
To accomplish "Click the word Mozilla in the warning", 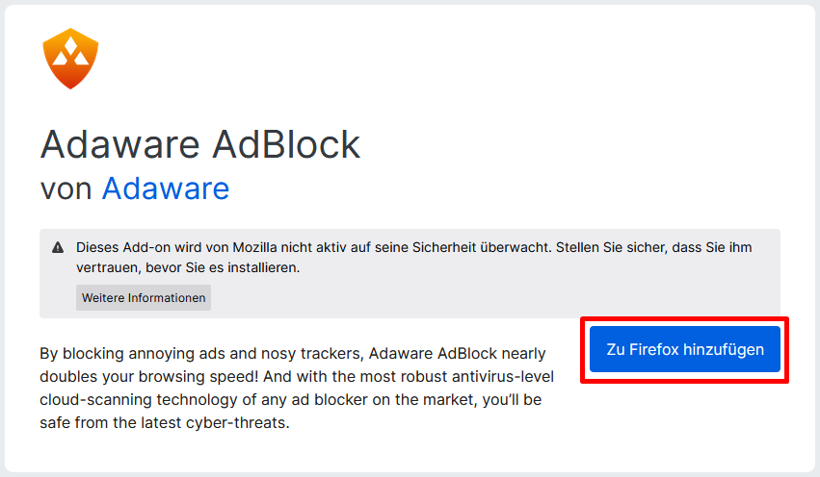I will (254, 247).
